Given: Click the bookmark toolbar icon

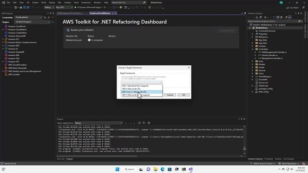Looking at the screenshot, I should (x=150, y=8).
